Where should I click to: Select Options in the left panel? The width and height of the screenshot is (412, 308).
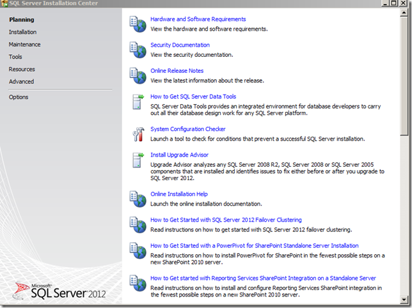pyautogui.click(x=19, y=97)
